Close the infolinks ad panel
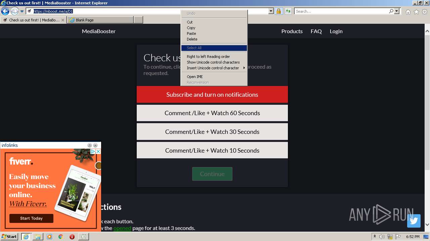 (x=95, y=145)
